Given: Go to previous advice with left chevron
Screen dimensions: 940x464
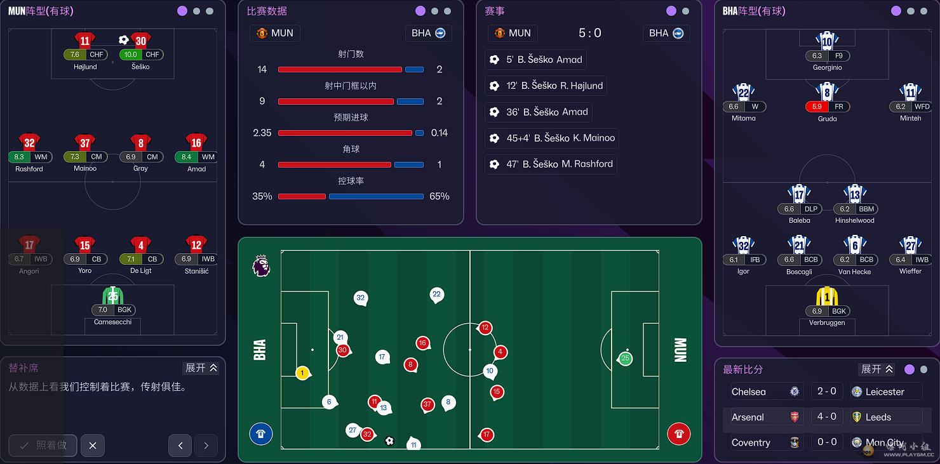Looking at the screenshot, I should pyautogui.click(x=180, y=446).
